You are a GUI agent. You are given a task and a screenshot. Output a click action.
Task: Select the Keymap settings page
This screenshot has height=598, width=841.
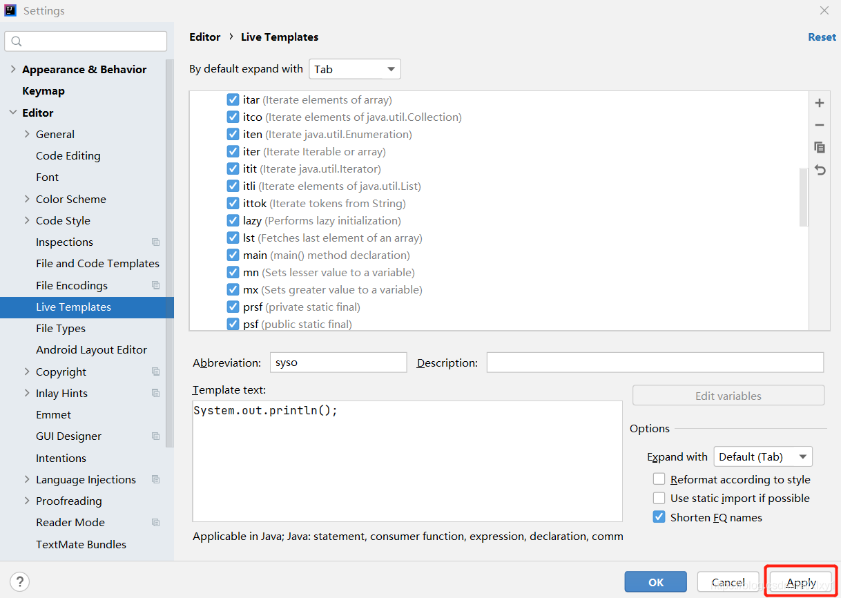[43, 91]
